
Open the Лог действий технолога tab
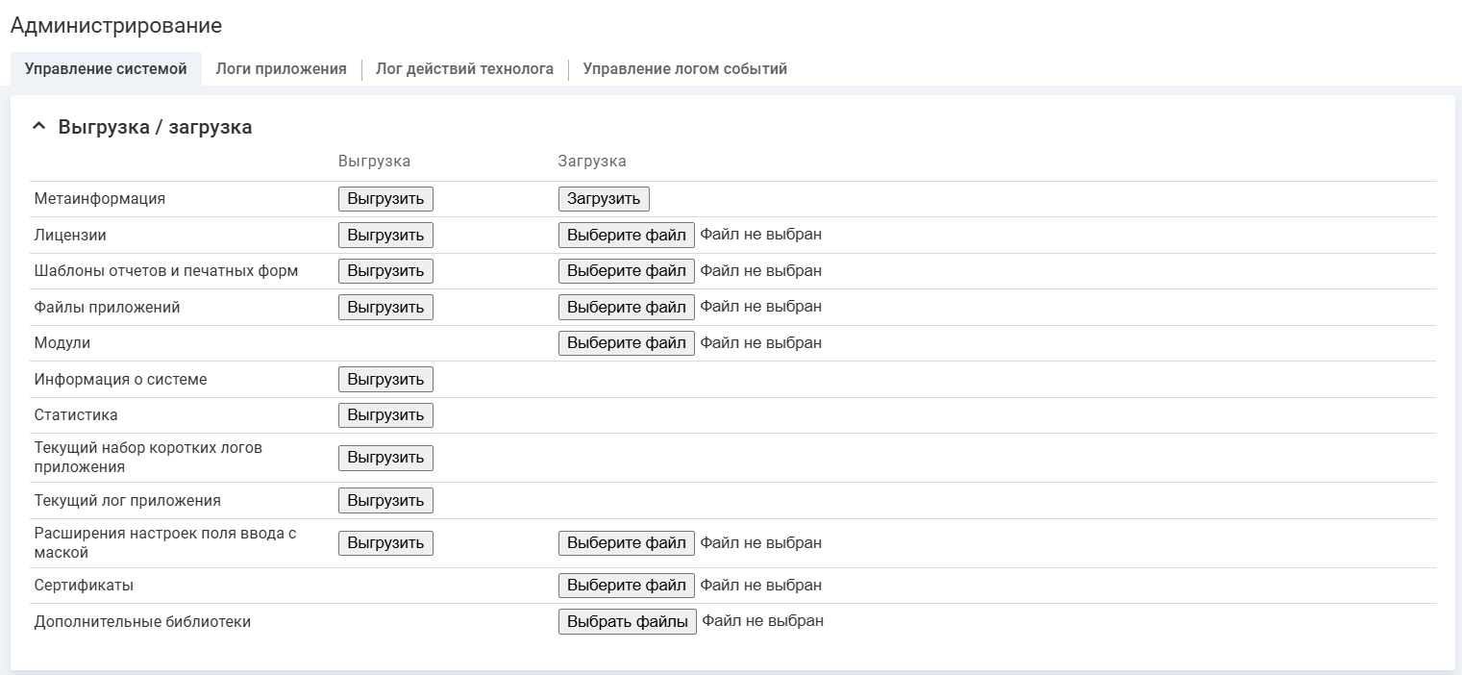[464, 69]
